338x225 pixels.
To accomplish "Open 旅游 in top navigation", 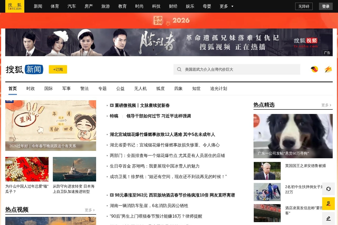I will [x=106, y=6].
